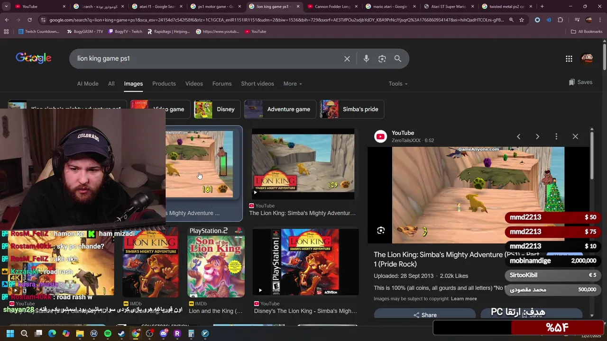Open Discord from the taskbar
This screenshot has height=341, width=607.
[164, 333]
